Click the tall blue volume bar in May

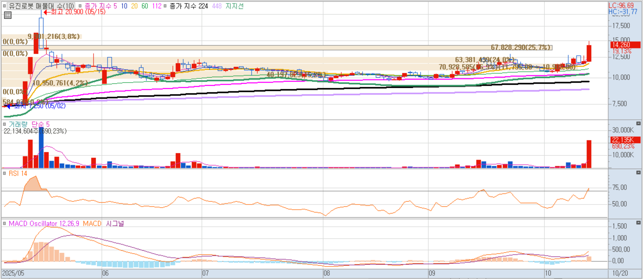tap(41, 147)
